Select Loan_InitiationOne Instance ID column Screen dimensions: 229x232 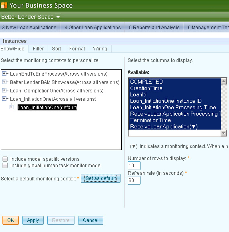coord(175,101)
